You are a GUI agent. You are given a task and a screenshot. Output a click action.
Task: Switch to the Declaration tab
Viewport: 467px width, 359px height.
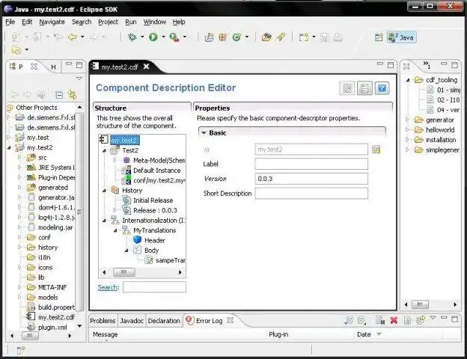pos(164,321)
